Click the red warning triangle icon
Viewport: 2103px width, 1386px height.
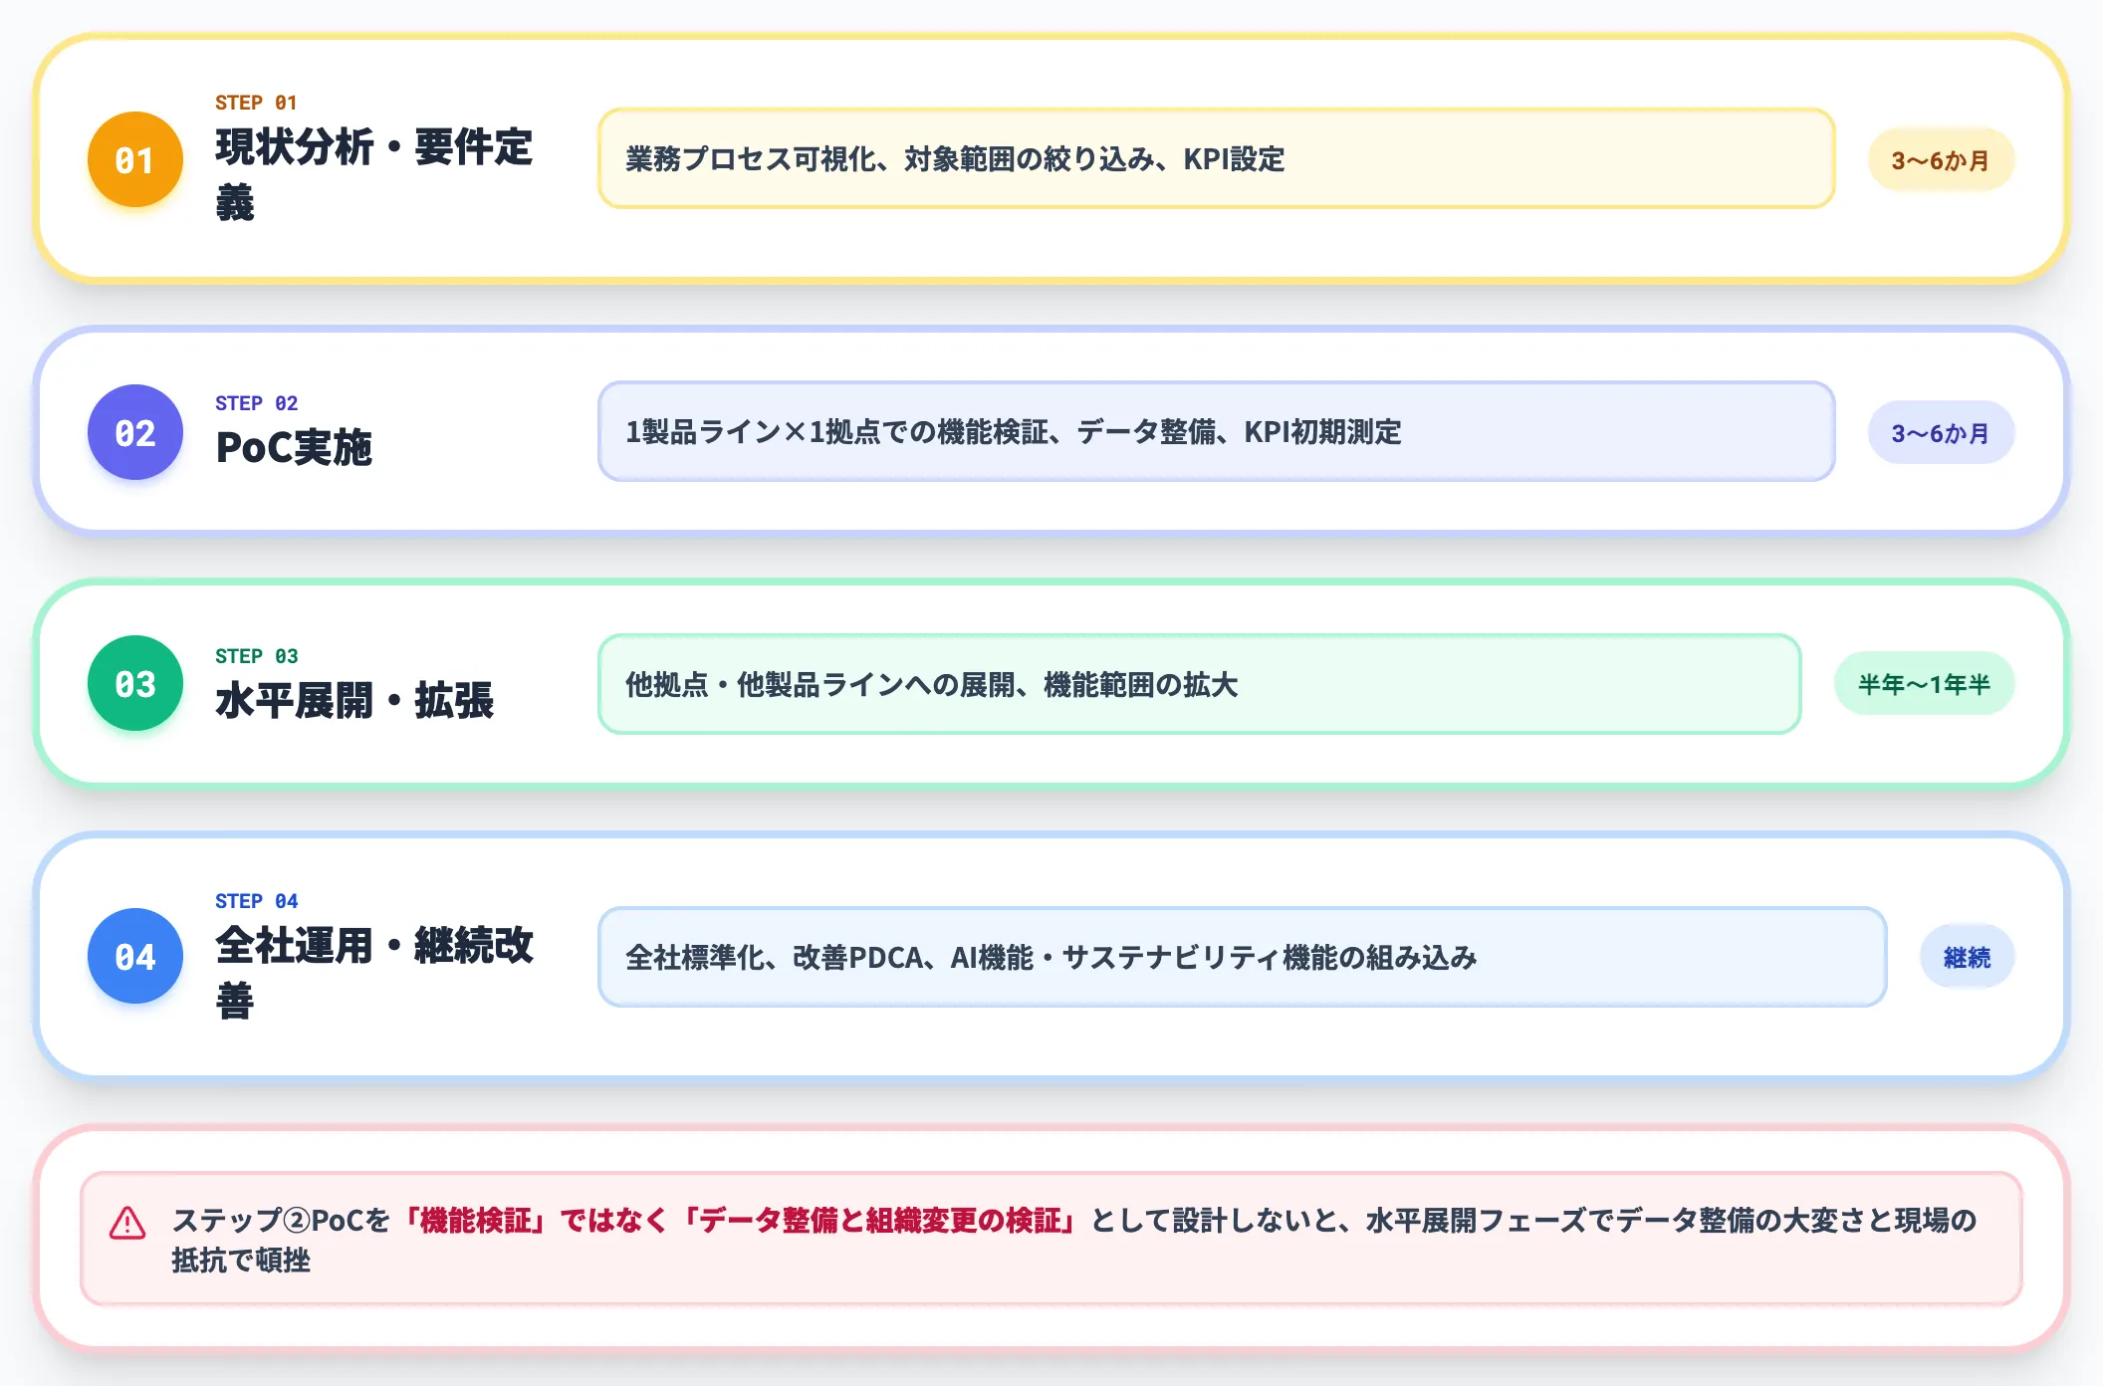[x=127, y=1223]
